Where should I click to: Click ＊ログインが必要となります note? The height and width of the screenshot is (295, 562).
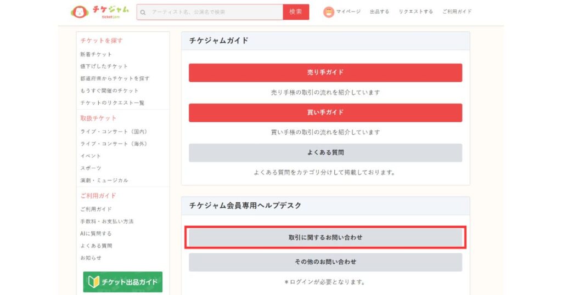click(325, 282)
